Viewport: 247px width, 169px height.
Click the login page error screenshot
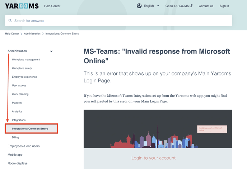tap(158, 139)
